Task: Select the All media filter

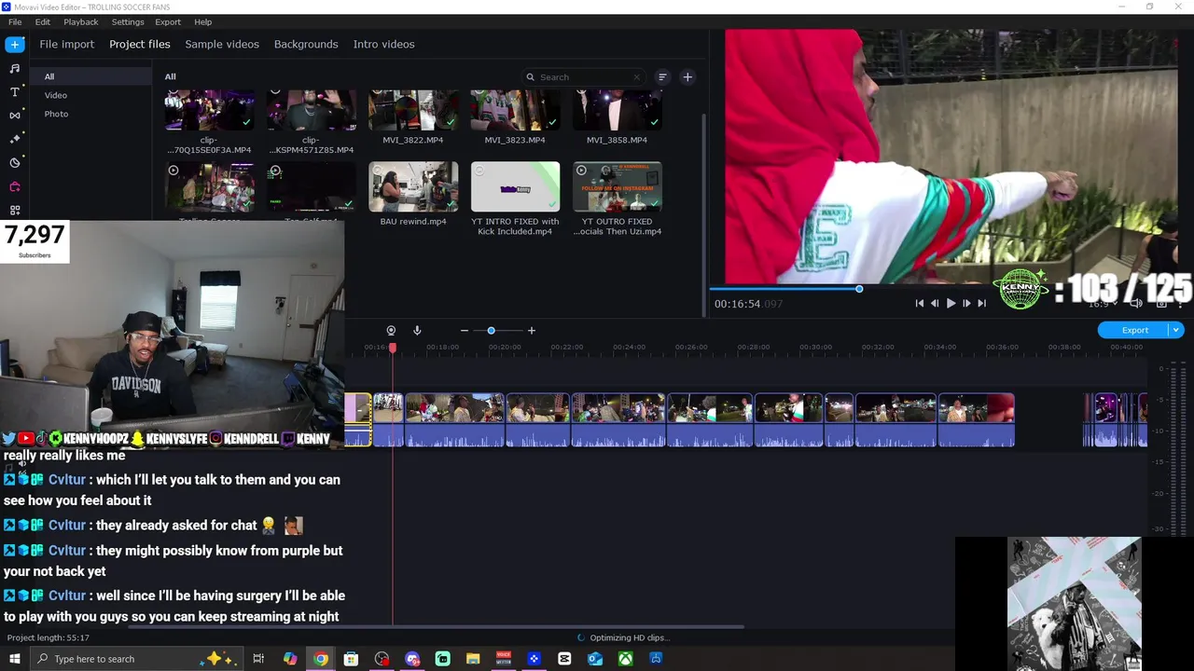Action: click(x=90, y=76)
